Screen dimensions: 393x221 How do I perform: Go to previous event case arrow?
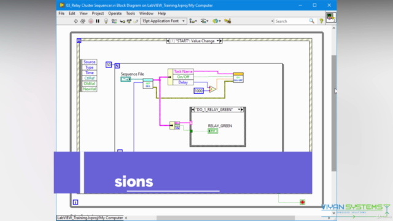[168, 41]
